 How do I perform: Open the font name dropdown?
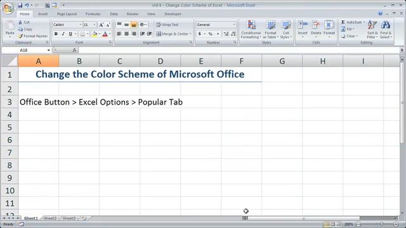pos(81,25)
